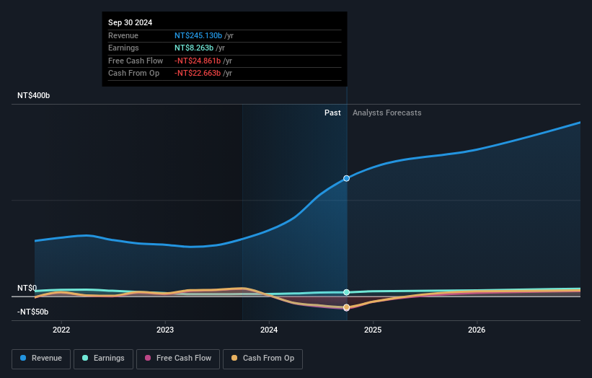Image resolution: width=592 pixels, height=378 pixels.
Task: Click the NT$0 y-axis label
Action: (27, 288)
